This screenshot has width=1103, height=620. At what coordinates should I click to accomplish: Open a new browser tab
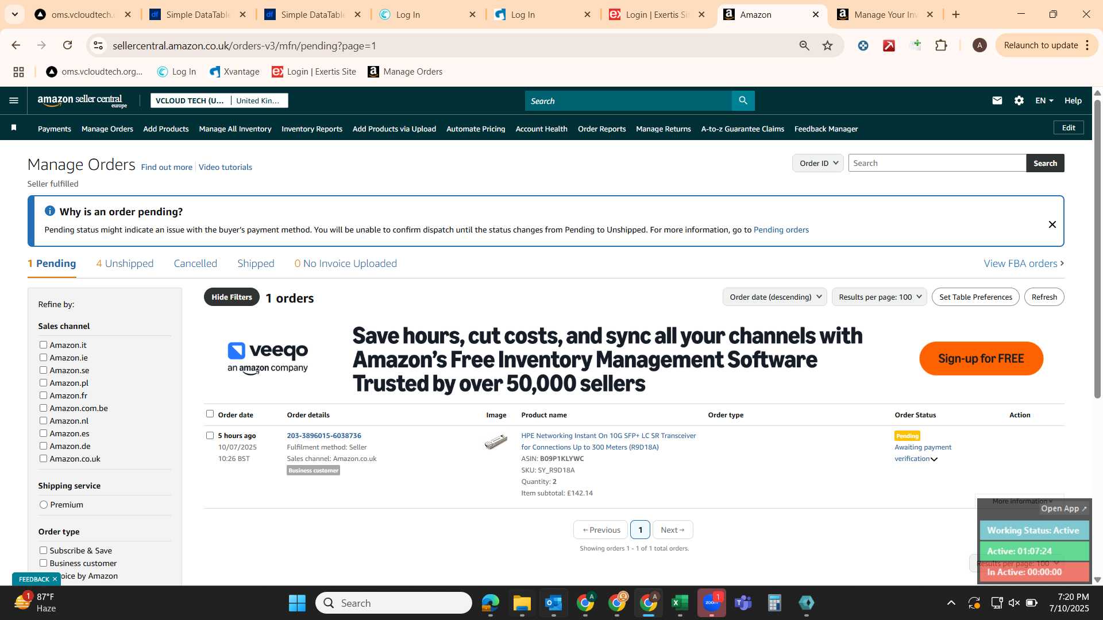956,14
